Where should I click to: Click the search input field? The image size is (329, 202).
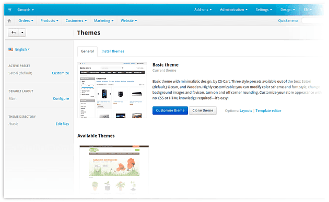(x=313, y=20)
